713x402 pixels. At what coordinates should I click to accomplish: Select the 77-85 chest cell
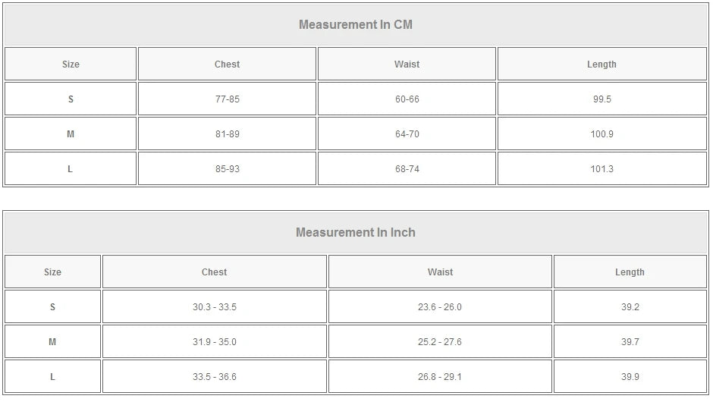[227, 99]
